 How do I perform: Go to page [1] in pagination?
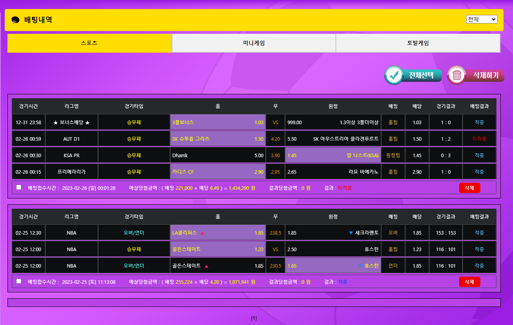(x=254, y=318)
